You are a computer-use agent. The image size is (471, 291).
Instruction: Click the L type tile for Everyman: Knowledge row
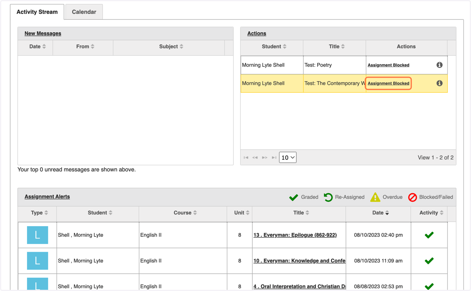tap(37, 261)
